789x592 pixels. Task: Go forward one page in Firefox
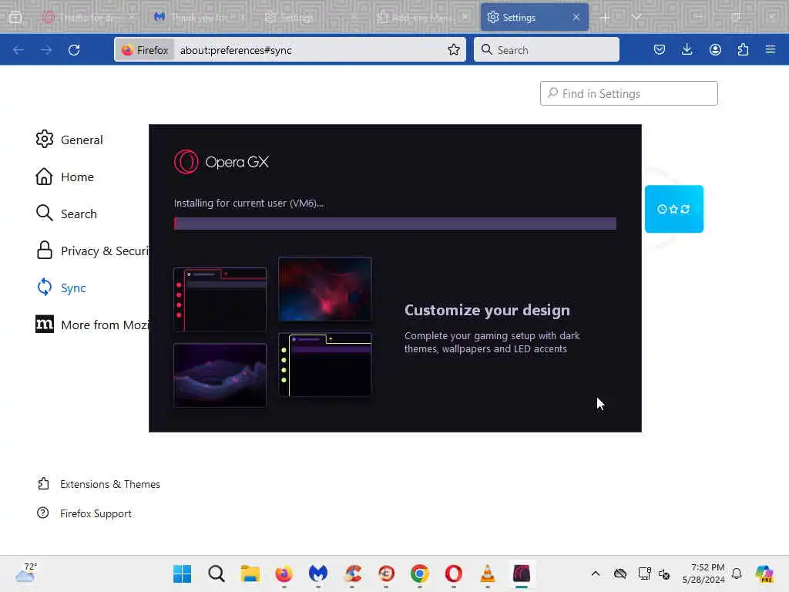coord(46,50)
